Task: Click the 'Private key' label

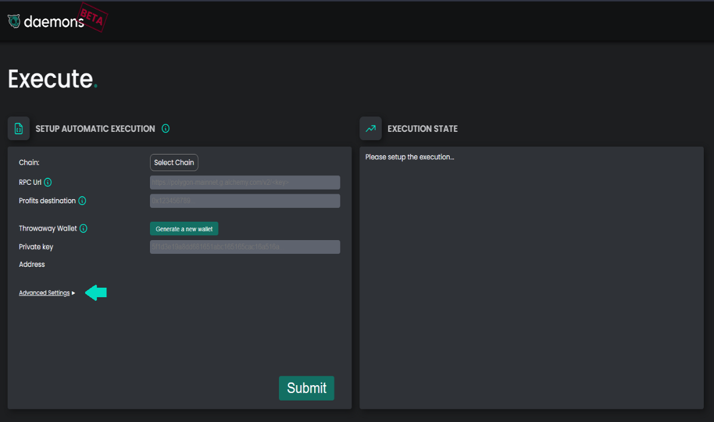Action: 36,247
